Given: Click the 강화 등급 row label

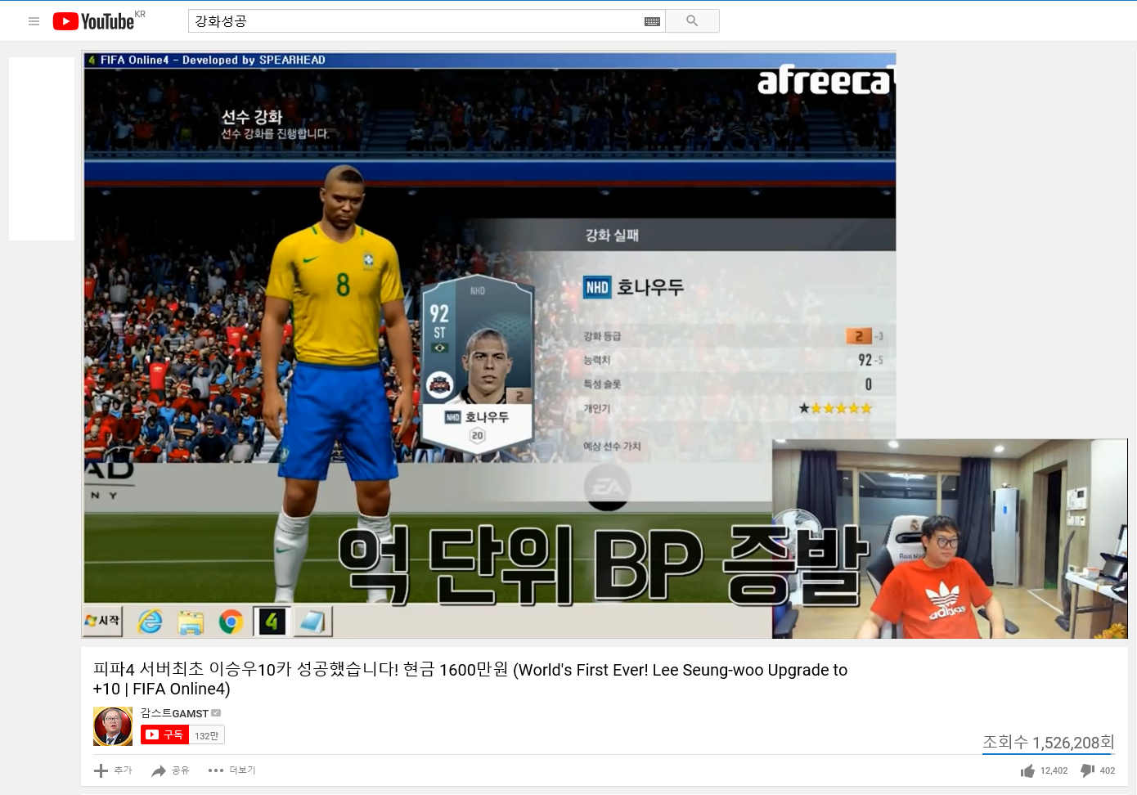Looking at the screenshot, I should coord(602,336).
